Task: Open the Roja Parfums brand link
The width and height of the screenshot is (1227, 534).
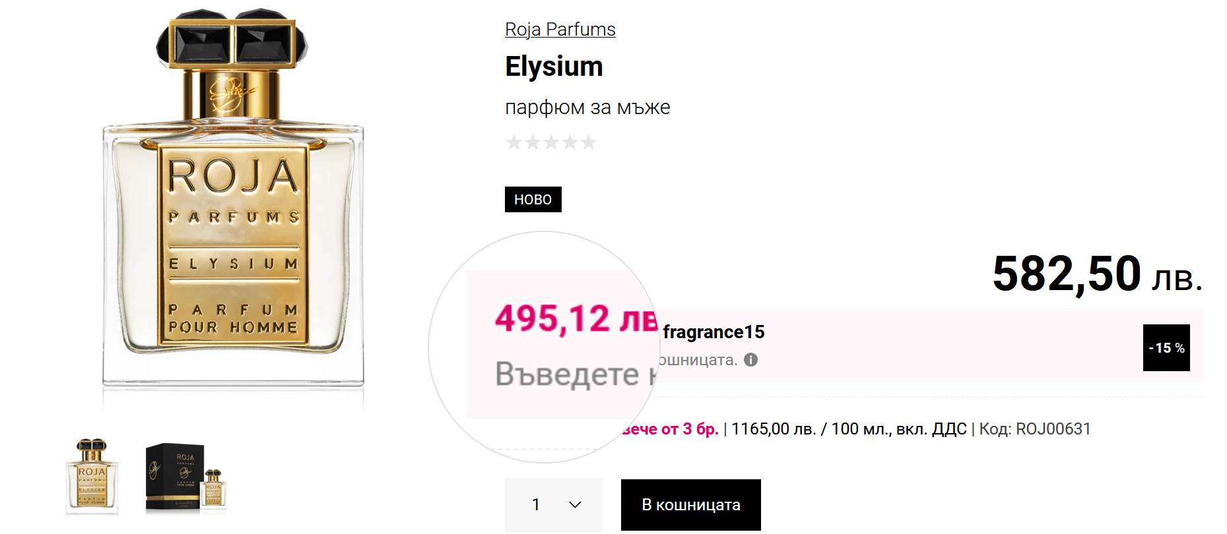Action: 560,30
